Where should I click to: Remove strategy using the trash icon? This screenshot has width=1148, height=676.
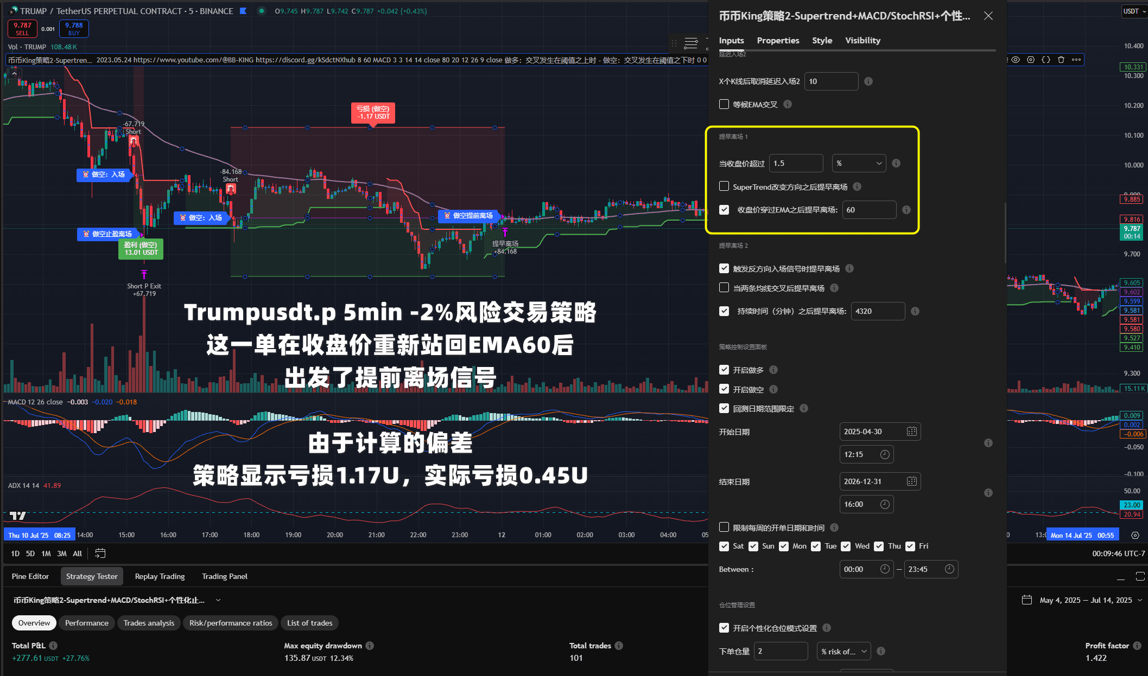(1061, 60)
